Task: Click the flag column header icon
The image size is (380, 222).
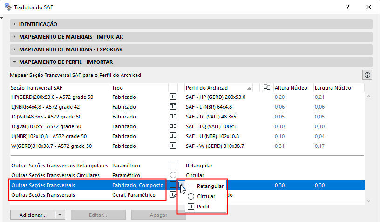Action: coord(266,88)
